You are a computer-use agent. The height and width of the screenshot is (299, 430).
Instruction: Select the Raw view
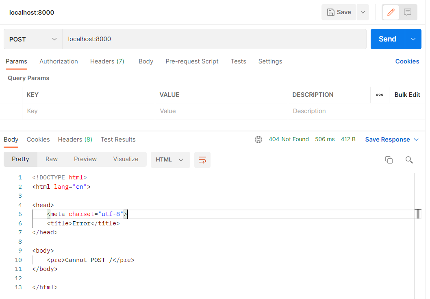click(52, 159)
